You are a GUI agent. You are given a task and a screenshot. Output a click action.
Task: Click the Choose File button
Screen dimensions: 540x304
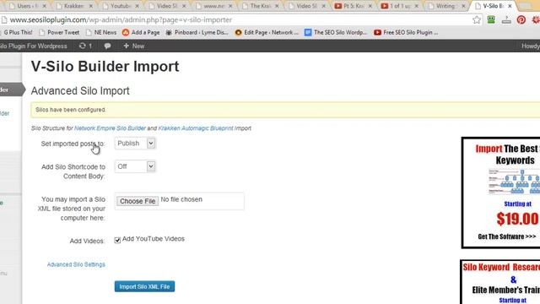tap(138, 201)
